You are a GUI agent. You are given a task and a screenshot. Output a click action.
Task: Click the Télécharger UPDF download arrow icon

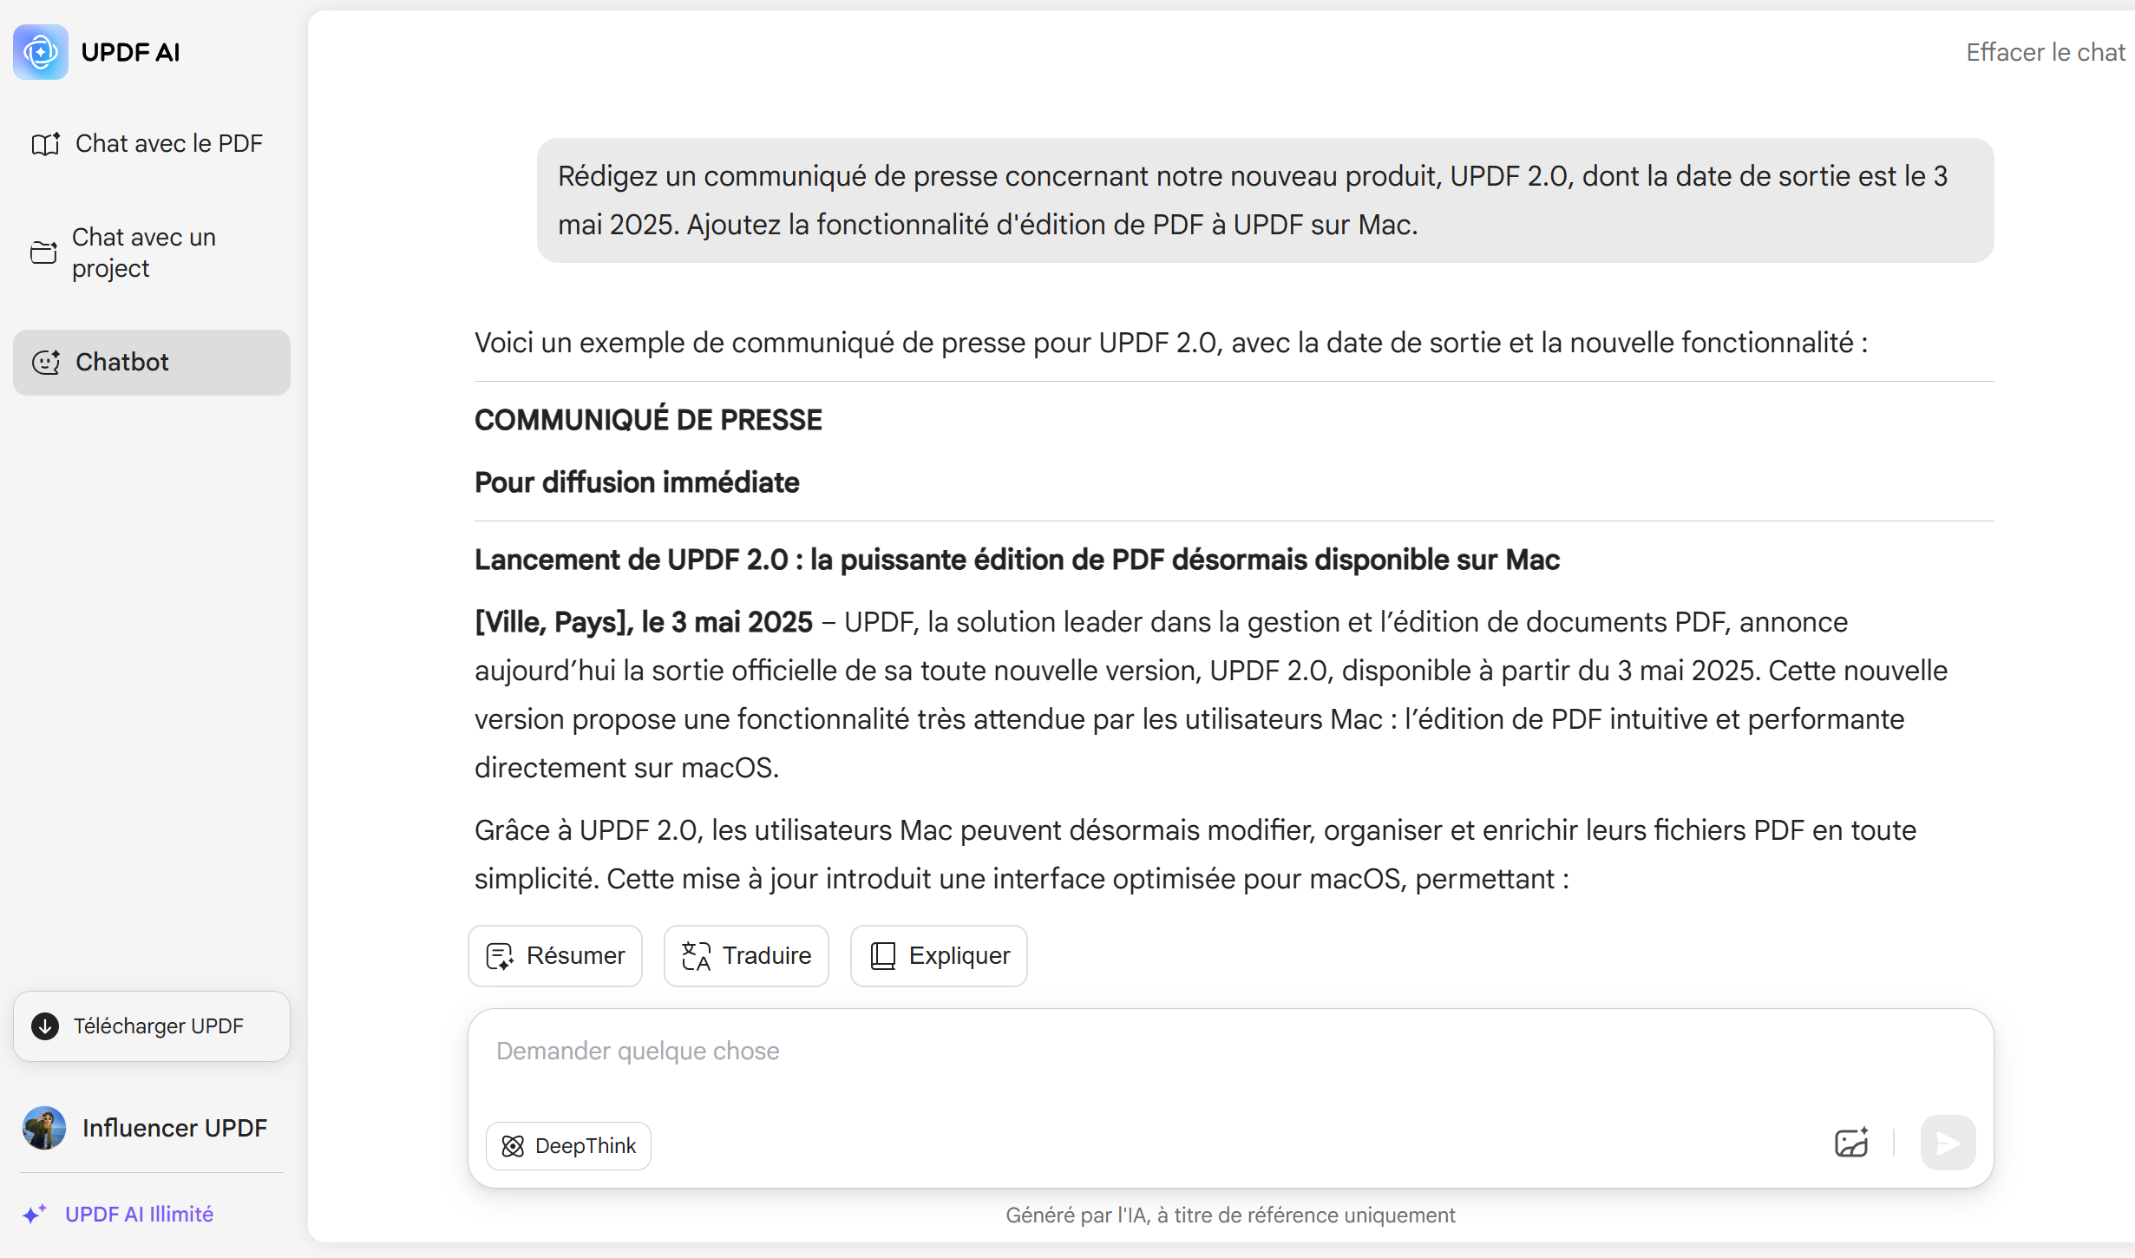coord(45,1026)
